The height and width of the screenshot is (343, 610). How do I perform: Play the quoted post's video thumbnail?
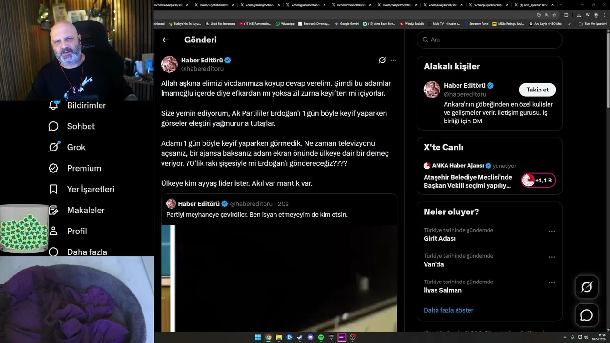pyautogui.click(x=279, y=278)
